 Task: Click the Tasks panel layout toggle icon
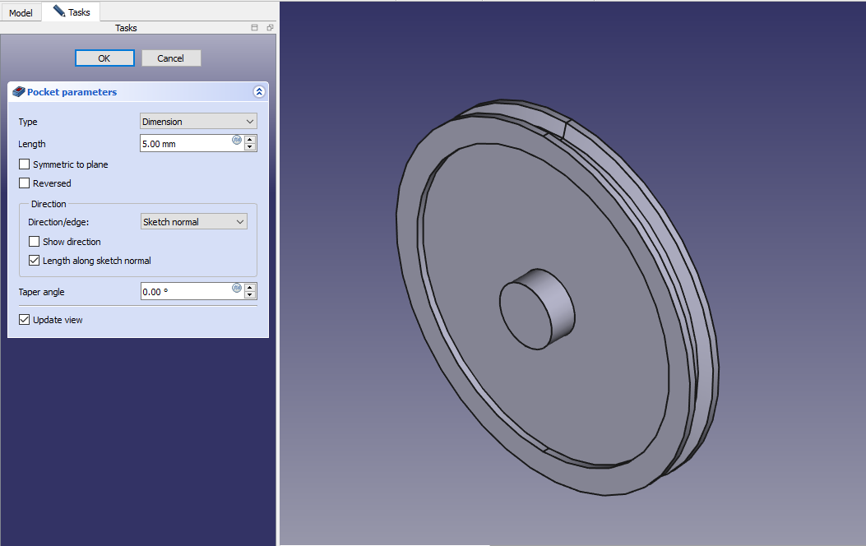pos(255,28)
